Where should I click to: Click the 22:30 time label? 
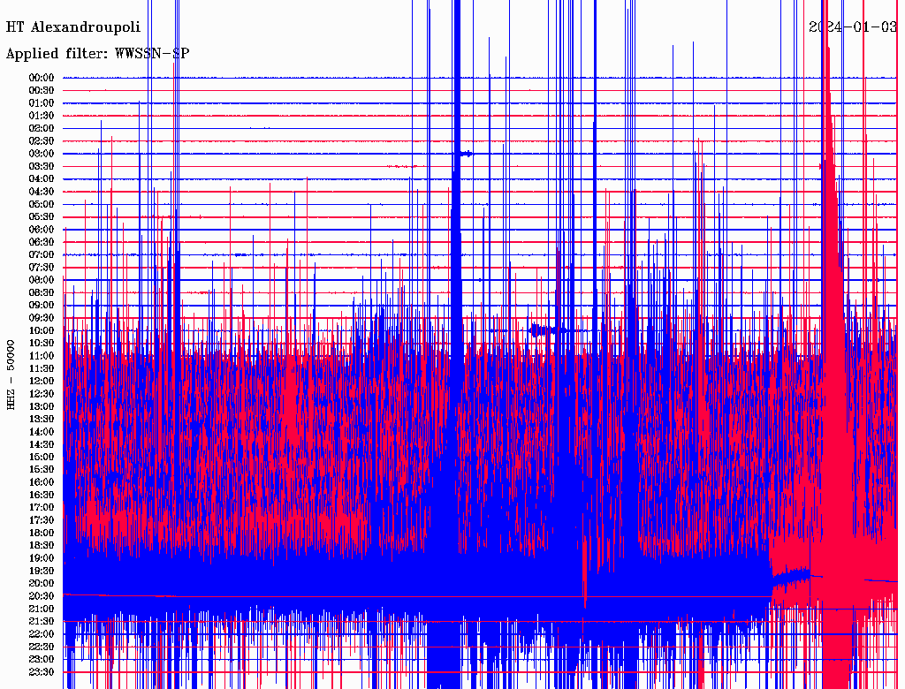click(42, 647)
